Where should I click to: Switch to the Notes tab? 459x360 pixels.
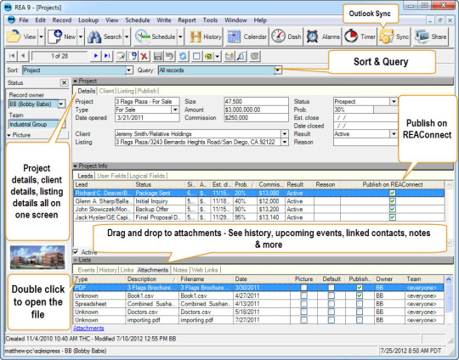point(180,270)
